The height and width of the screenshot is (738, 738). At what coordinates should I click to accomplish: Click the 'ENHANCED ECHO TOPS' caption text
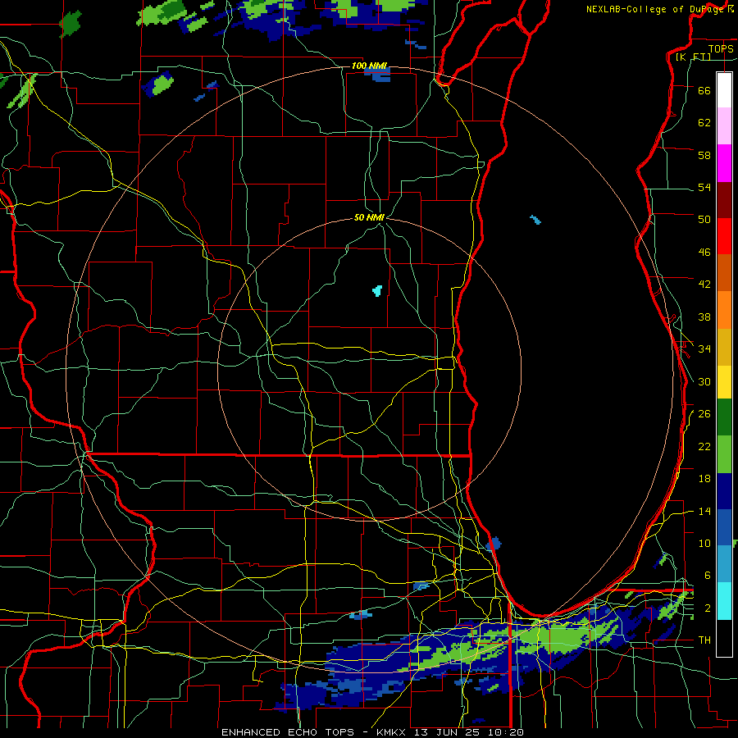[288, 732]
